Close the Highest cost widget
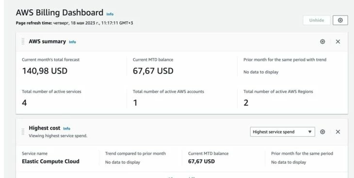Screen dimensions: 354x178 (338, 132)
